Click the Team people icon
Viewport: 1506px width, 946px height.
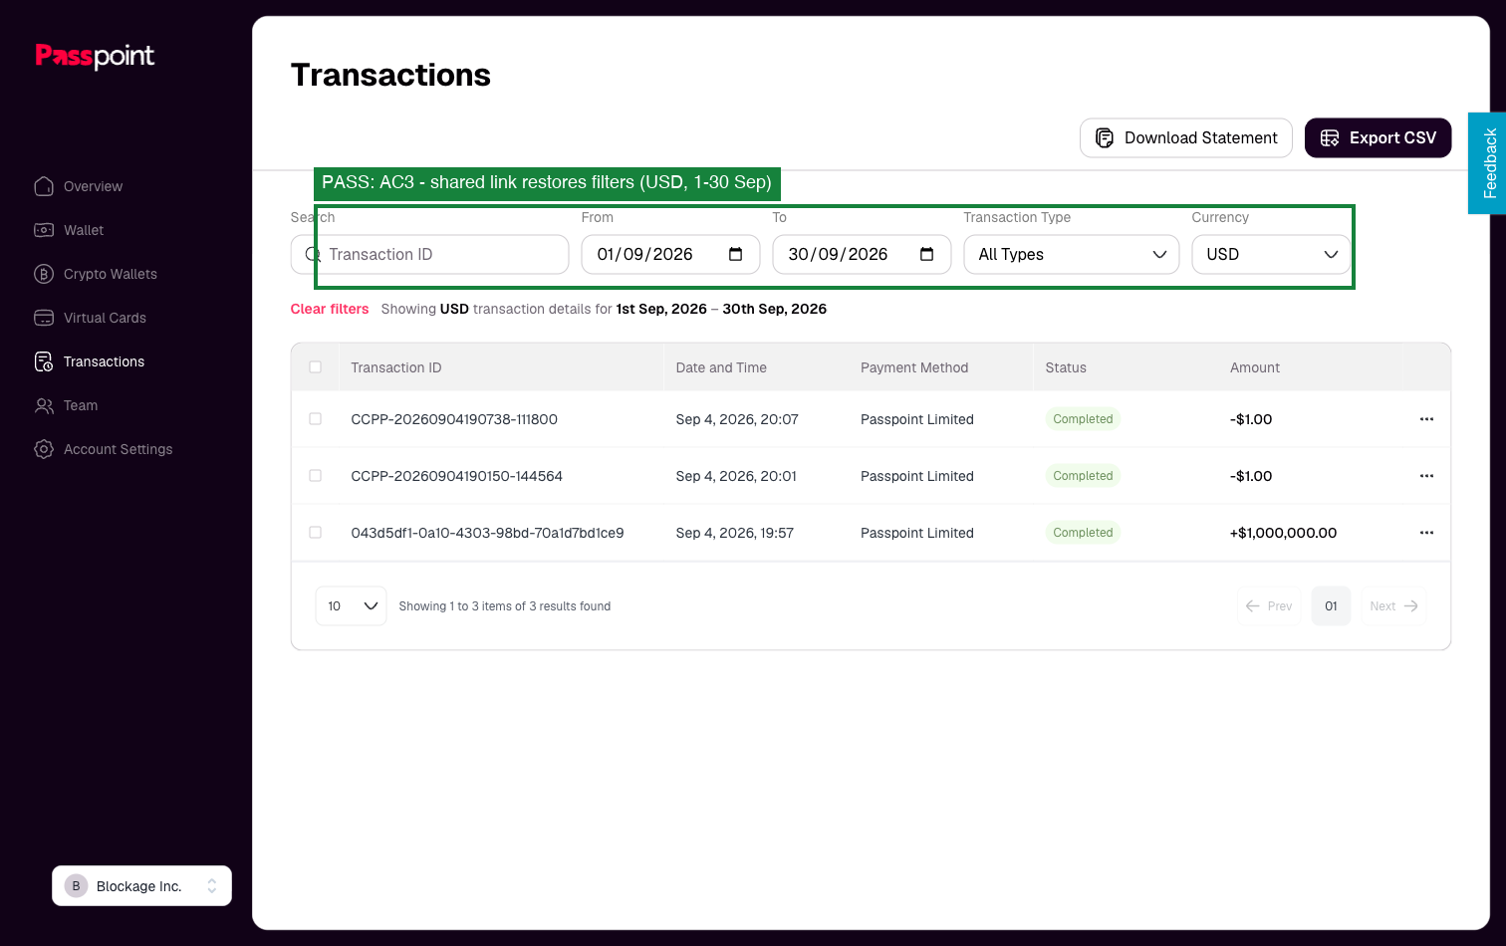44,405
